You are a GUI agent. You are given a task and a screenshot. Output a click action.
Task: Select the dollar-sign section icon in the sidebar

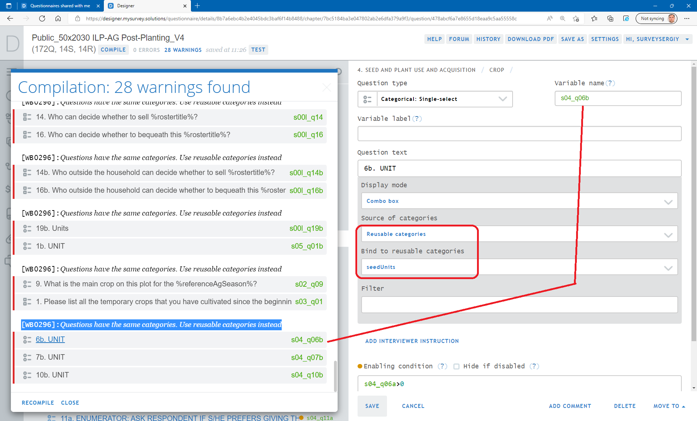point(8,189)
